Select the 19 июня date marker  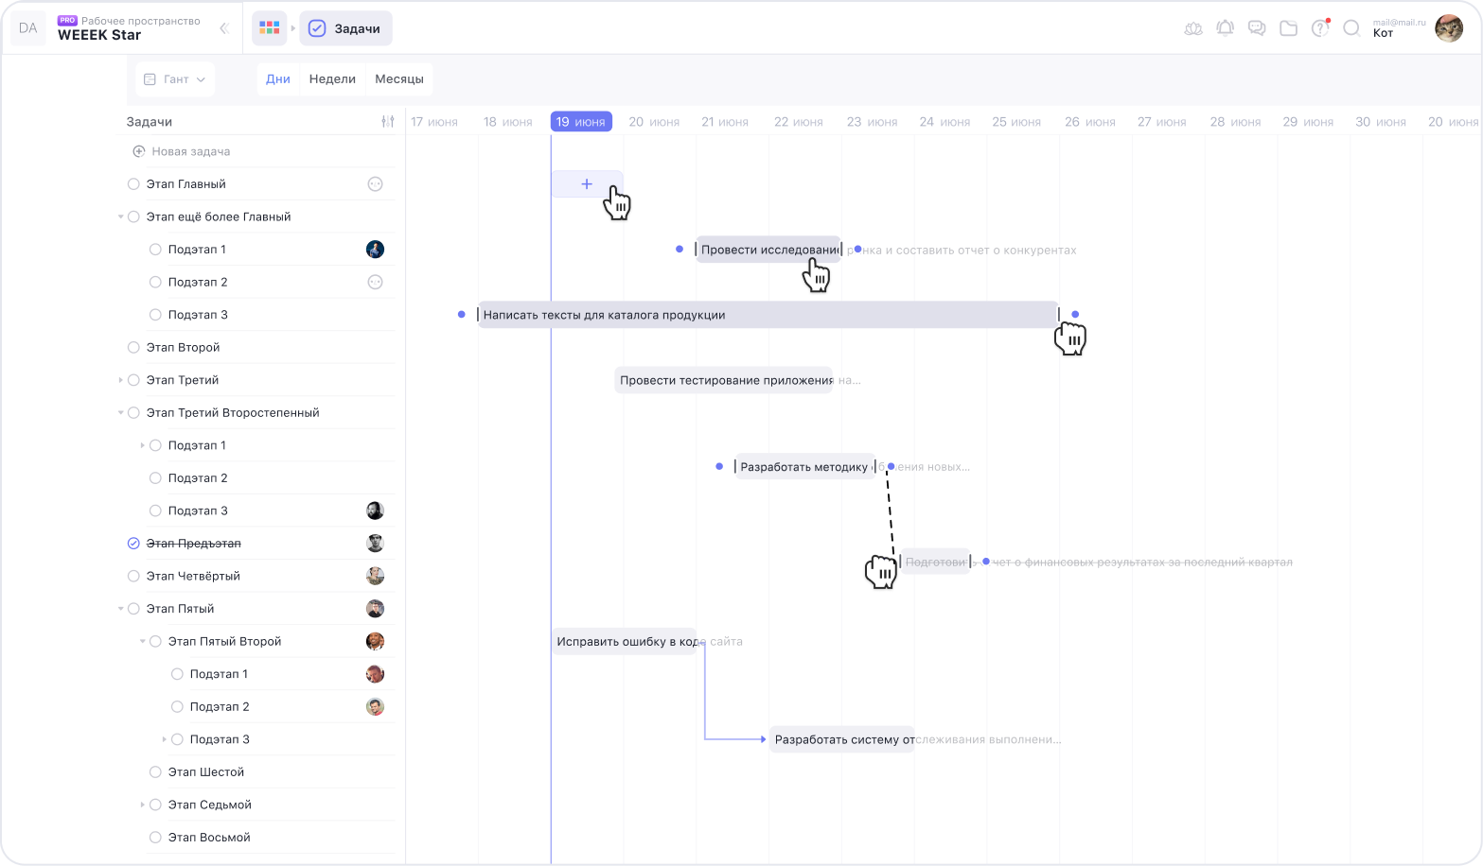[x=580, y=122]
